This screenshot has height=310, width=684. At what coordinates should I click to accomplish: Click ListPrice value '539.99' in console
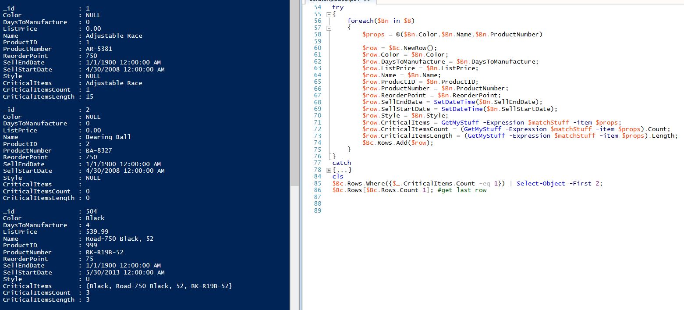[x=97, y=232]
